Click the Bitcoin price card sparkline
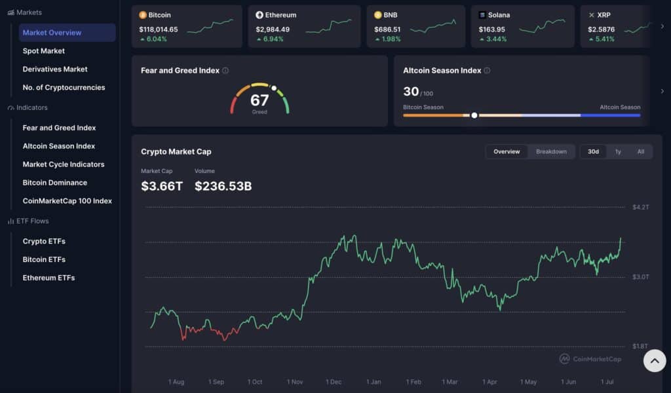Screen dimensions: 671x393 coord(210,26)
